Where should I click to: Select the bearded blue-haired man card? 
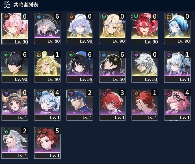point(80,105)
